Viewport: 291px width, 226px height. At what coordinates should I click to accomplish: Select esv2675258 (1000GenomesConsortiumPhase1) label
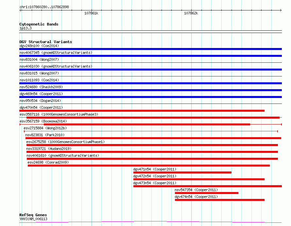(x=65, y=142)
